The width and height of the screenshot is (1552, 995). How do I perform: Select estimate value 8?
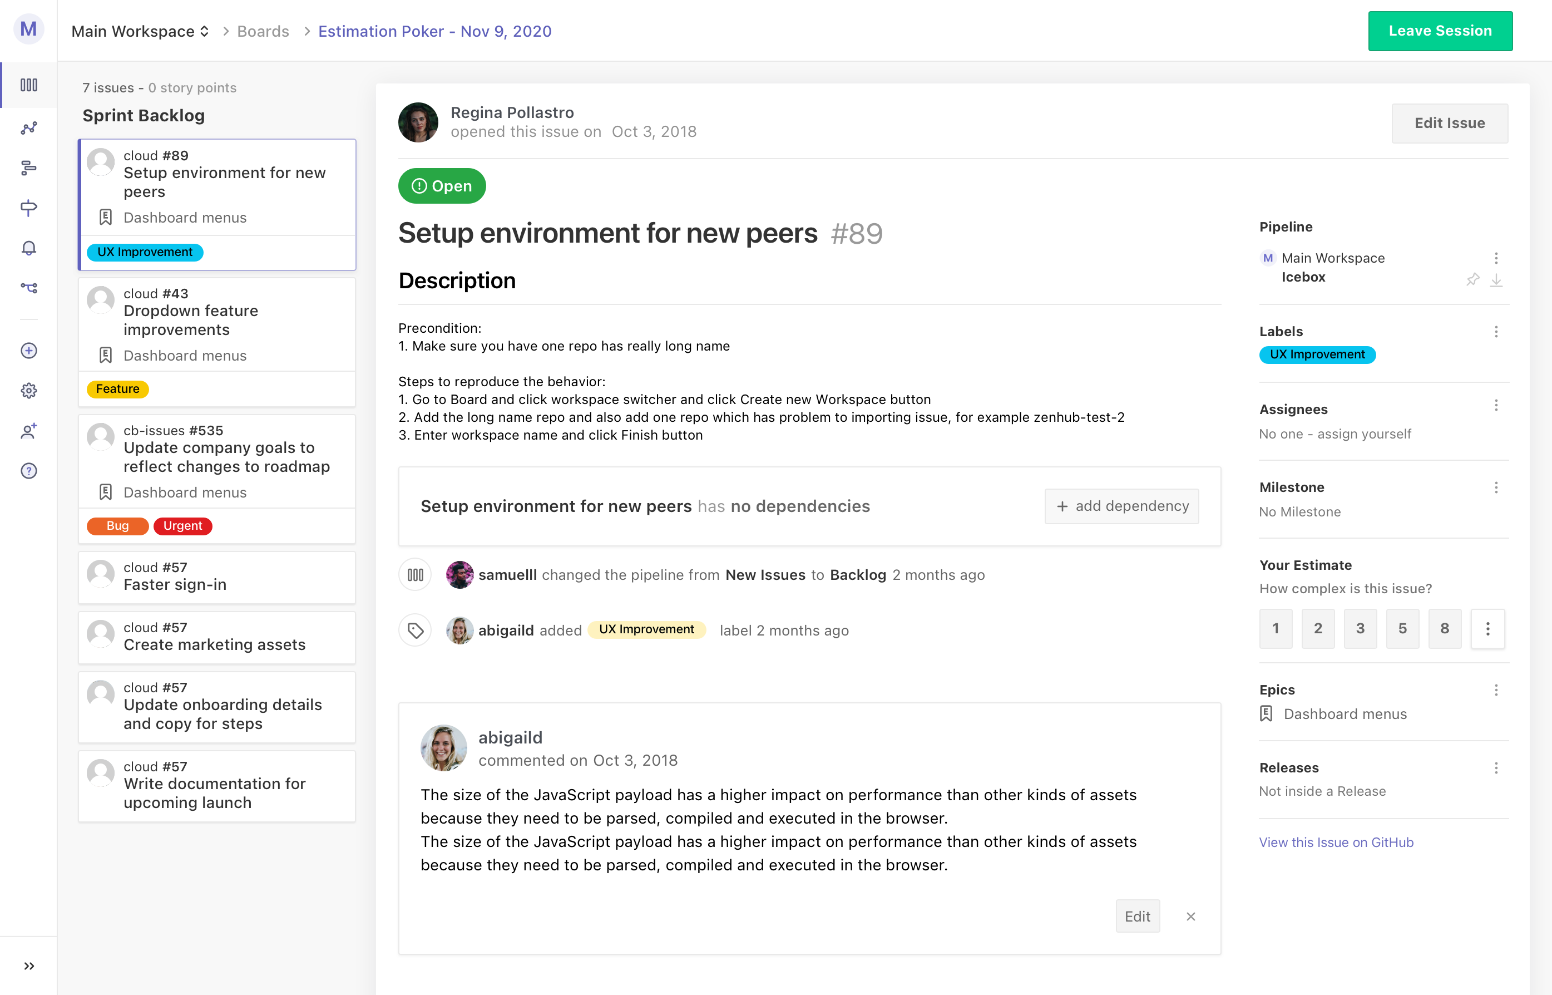(x=1444, y=628)
